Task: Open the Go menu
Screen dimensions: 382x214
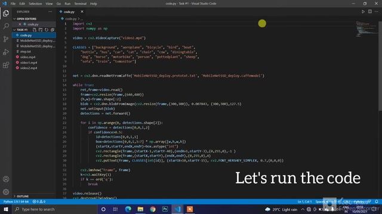Action: 58,4
